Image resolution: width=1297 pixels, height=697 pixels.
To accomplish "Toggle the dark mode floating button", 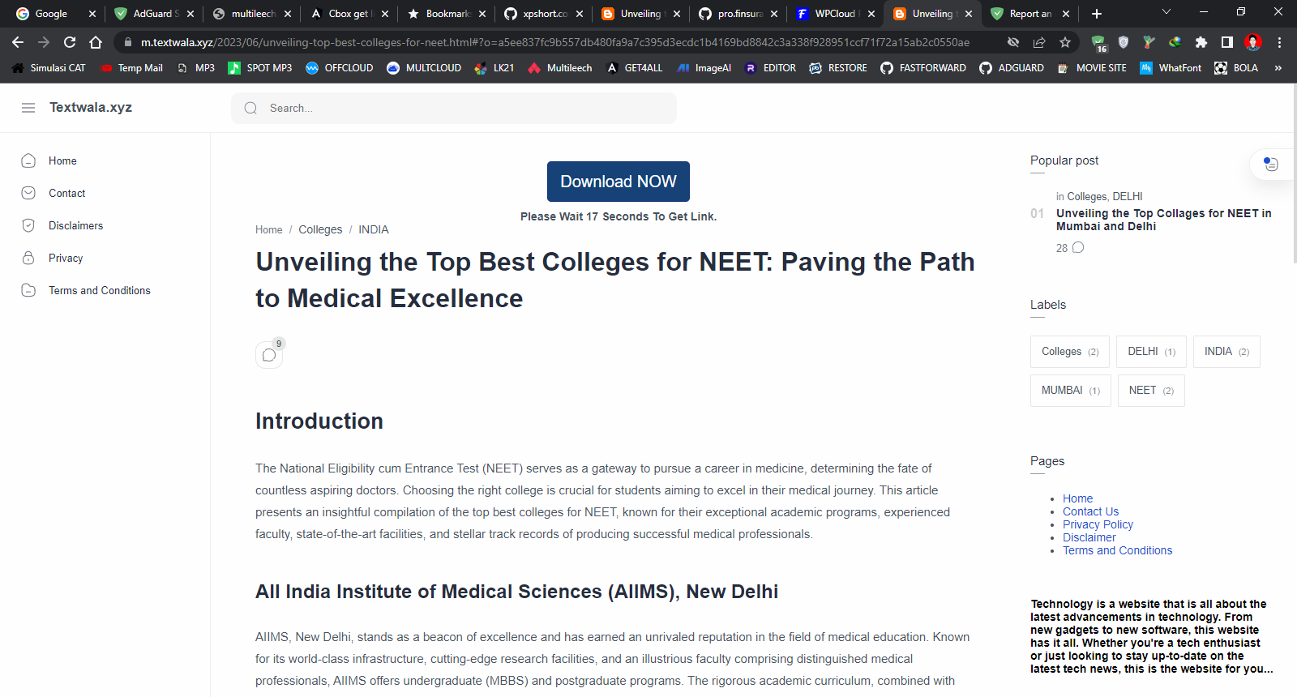I will point(1270,165).
